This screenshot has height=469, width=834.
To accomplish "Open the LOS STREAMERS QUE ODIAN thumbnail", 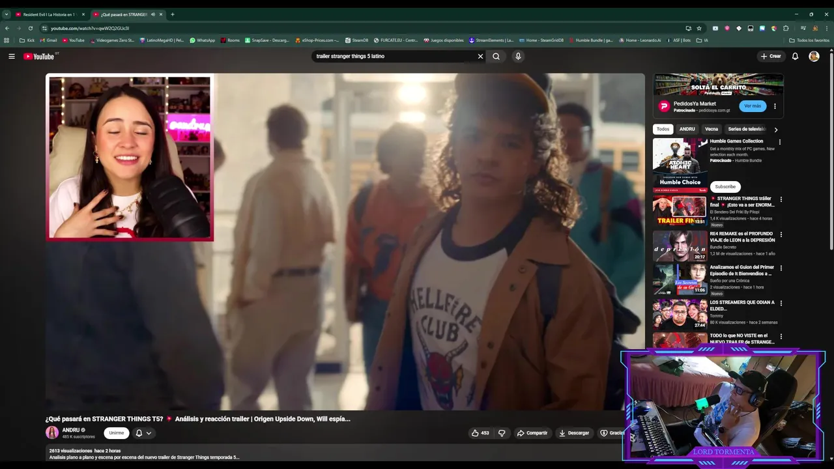I will point(680,314).
